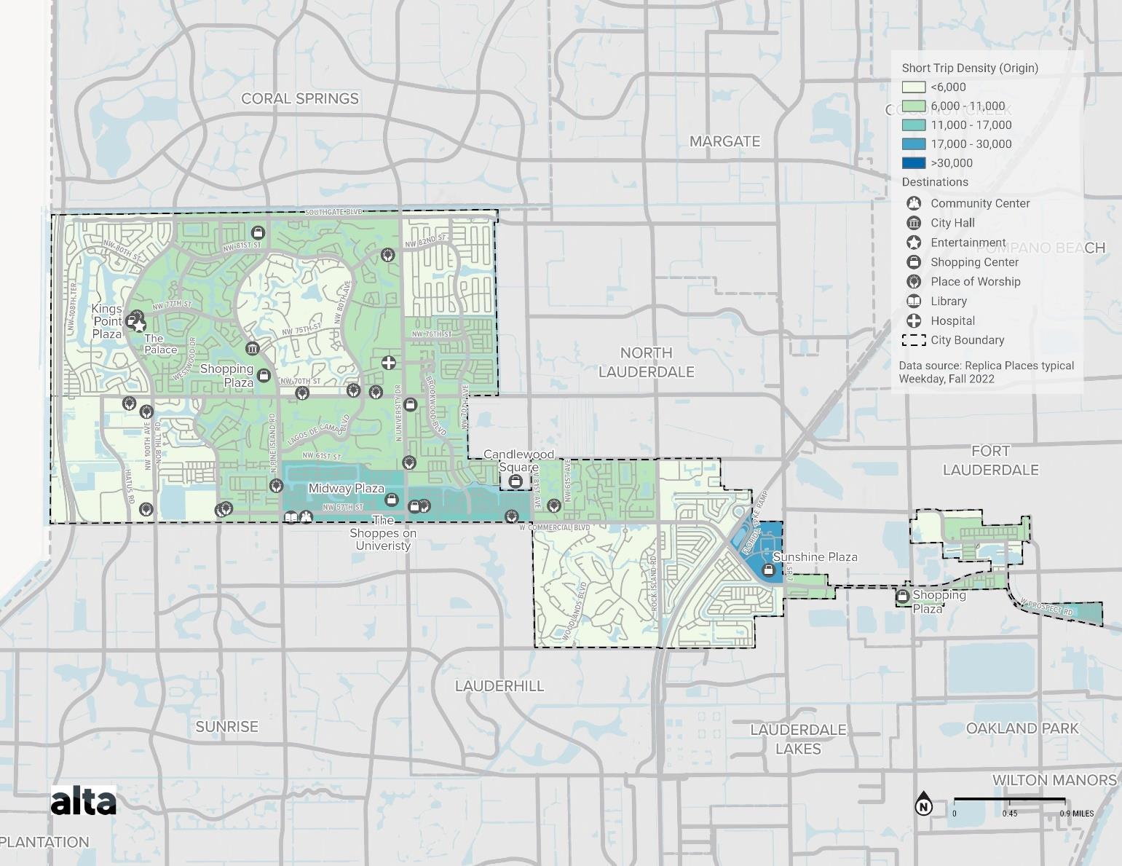The width and height of the screenshot is (1122, 866).
Task: Click the Community Center icon in the legend
Action: (x=914, y=203)
